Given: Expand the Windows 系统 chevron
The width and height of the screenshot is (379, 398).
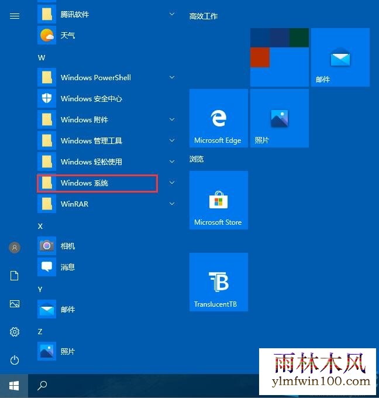Looking at the screenshot, I should (172, 183).
